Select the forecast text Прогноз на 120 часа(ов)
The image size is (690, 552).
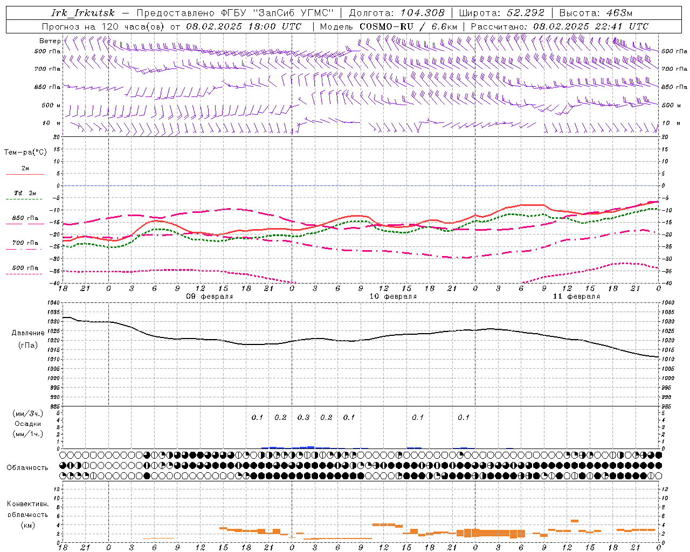[x=103, y=26]
